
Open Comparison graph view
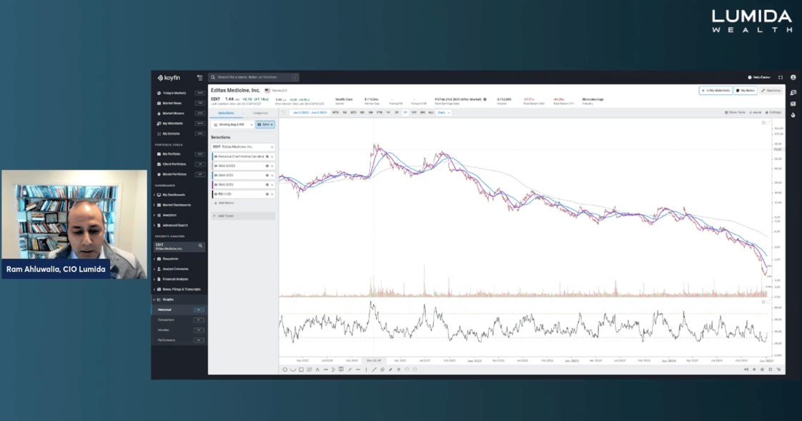[179, 320]
